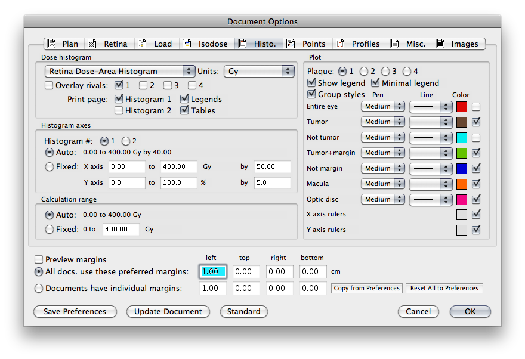Confirm with the OK button
The height and width of the screenshot is (359, 525).
(x=470, y=311)
